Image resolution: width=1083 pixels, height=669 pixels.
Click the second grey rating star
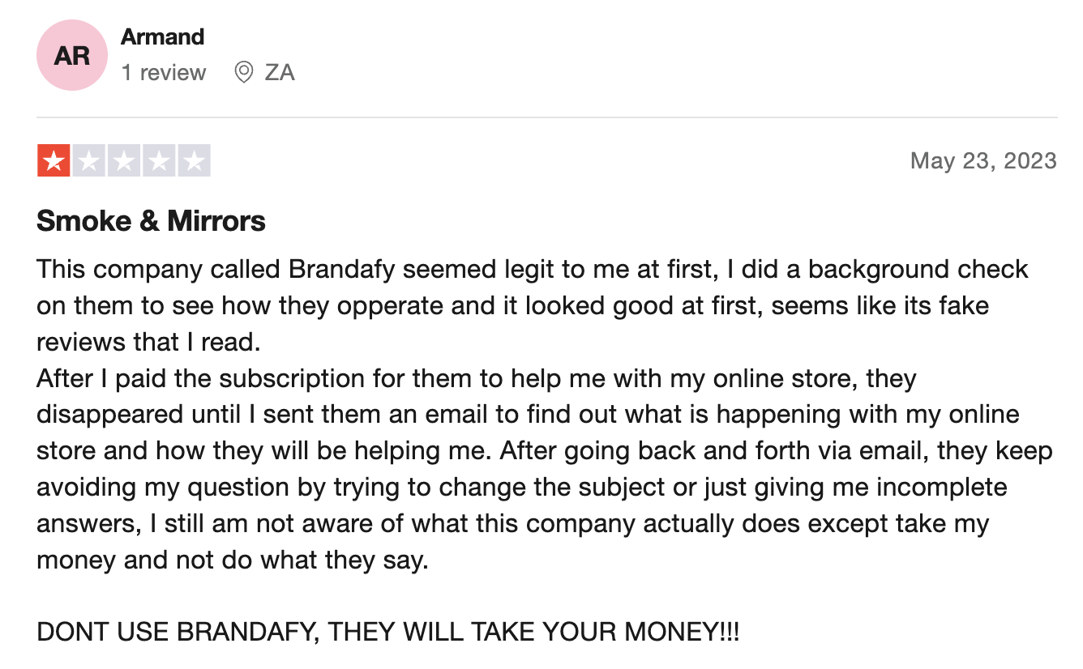coord(88,160)
